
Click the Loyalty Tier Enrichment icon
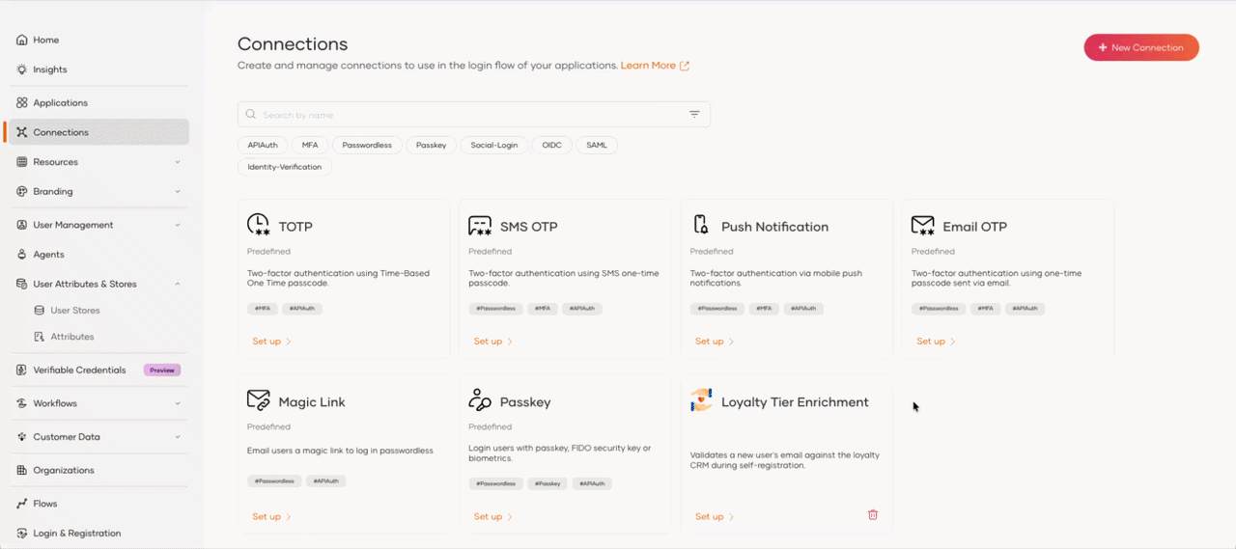click(x=702, y=400)
